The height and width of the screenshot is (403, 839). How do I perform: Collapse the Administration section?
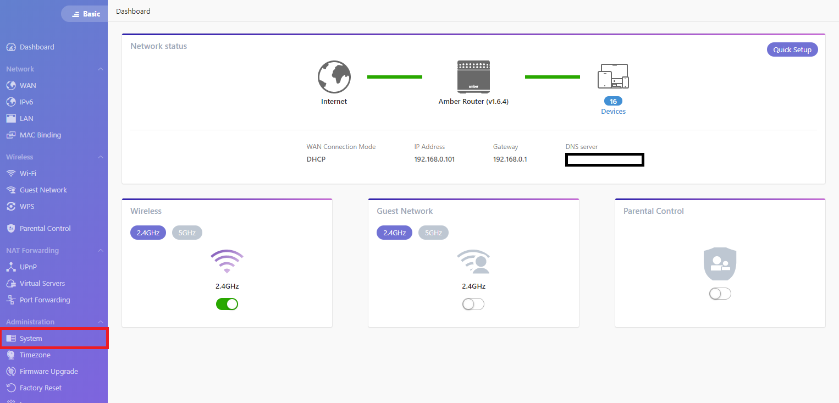[x=101, y=322]
